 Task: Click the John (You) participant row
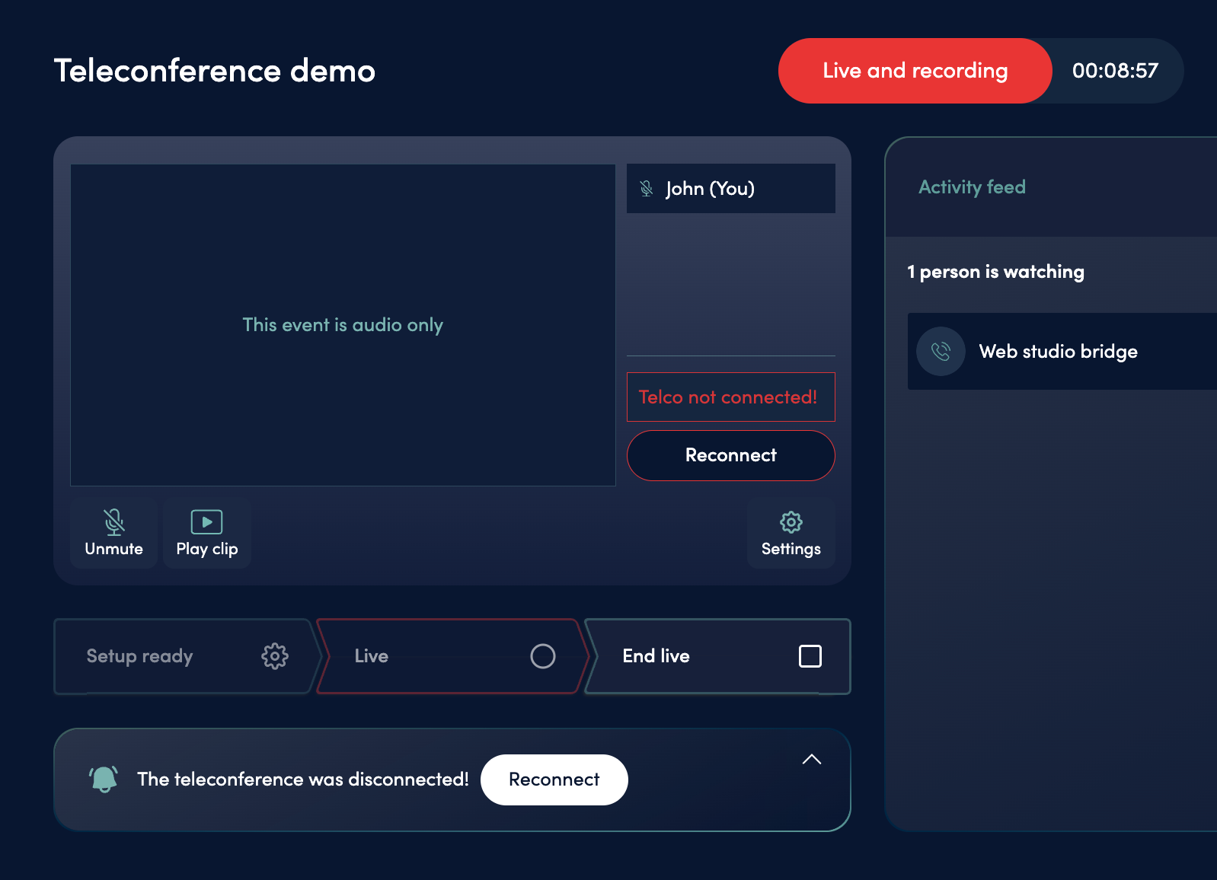[x=731, y=189]
